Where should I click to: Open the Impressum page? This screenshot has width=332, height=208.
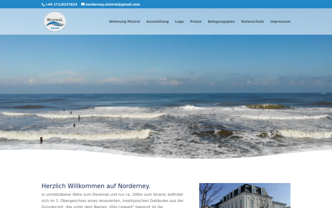(281, 22)
